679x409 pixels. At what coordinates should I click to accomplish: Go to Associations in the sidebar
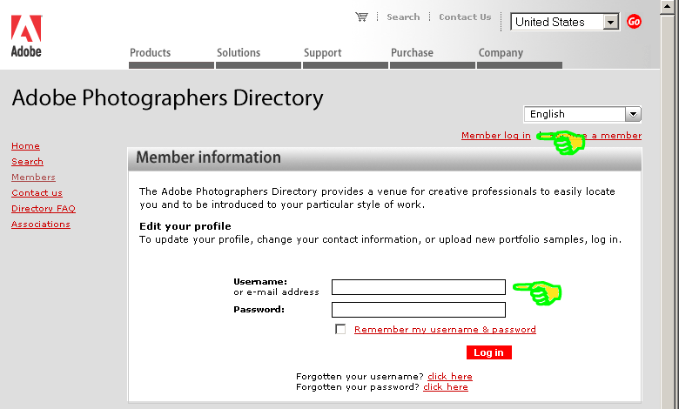click(x=40, y=225)
